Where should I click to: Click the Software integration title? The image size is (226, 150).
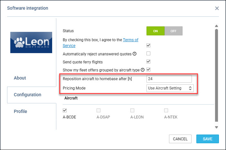tap(28, 8)
